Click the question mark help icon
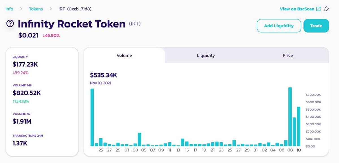Viewport: 339px width, 163px height. tap(10, 23)
